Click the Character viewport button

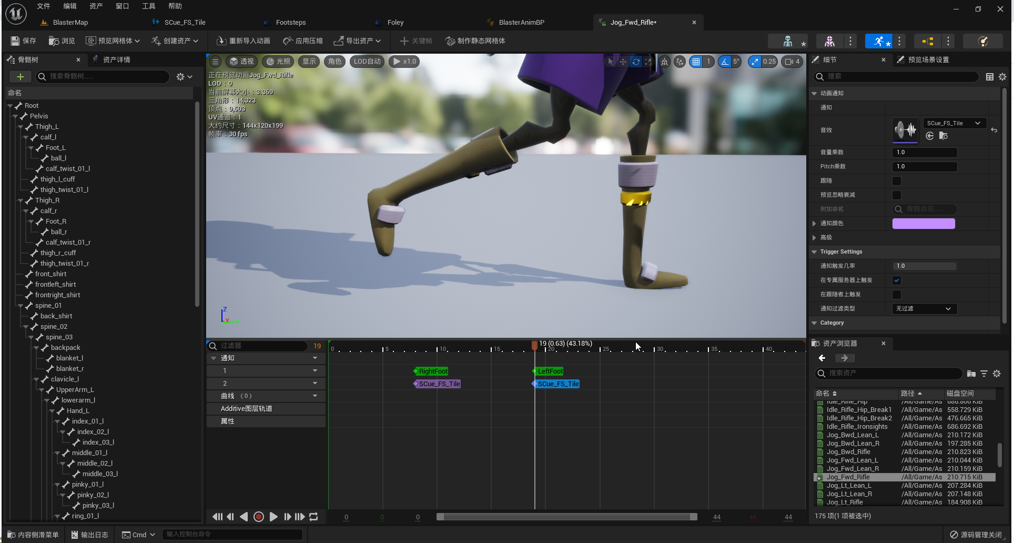coord(334,62)
